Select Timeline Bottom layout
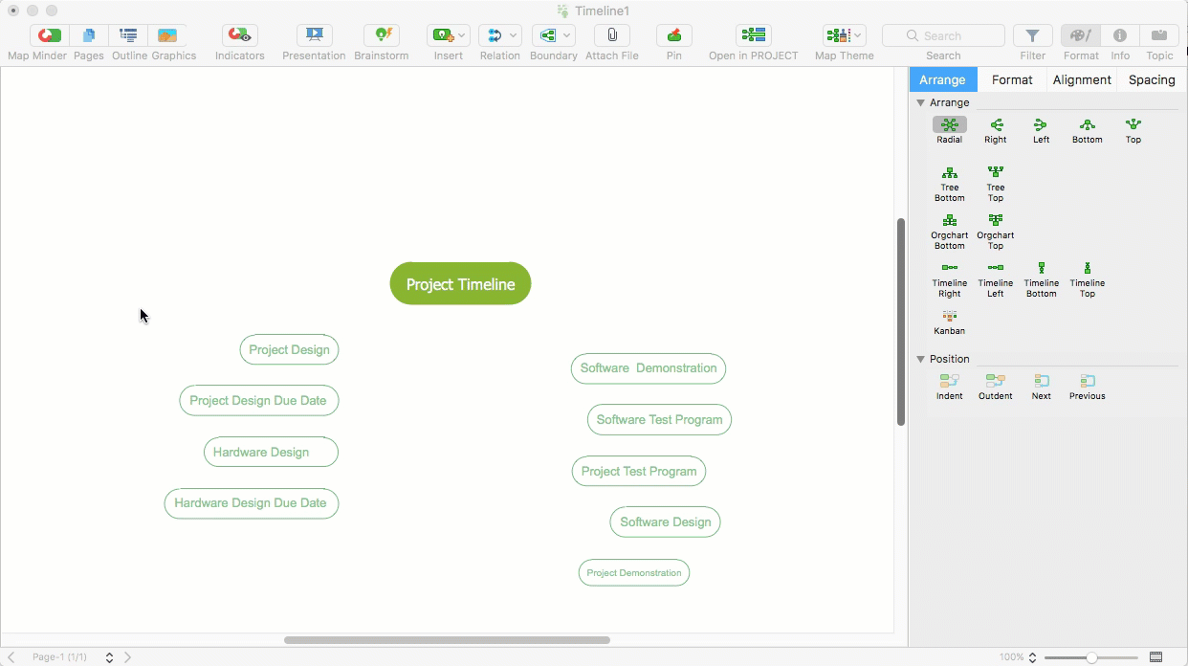The width and height of the screenshot is (1188, 666). click(1042, 279)
